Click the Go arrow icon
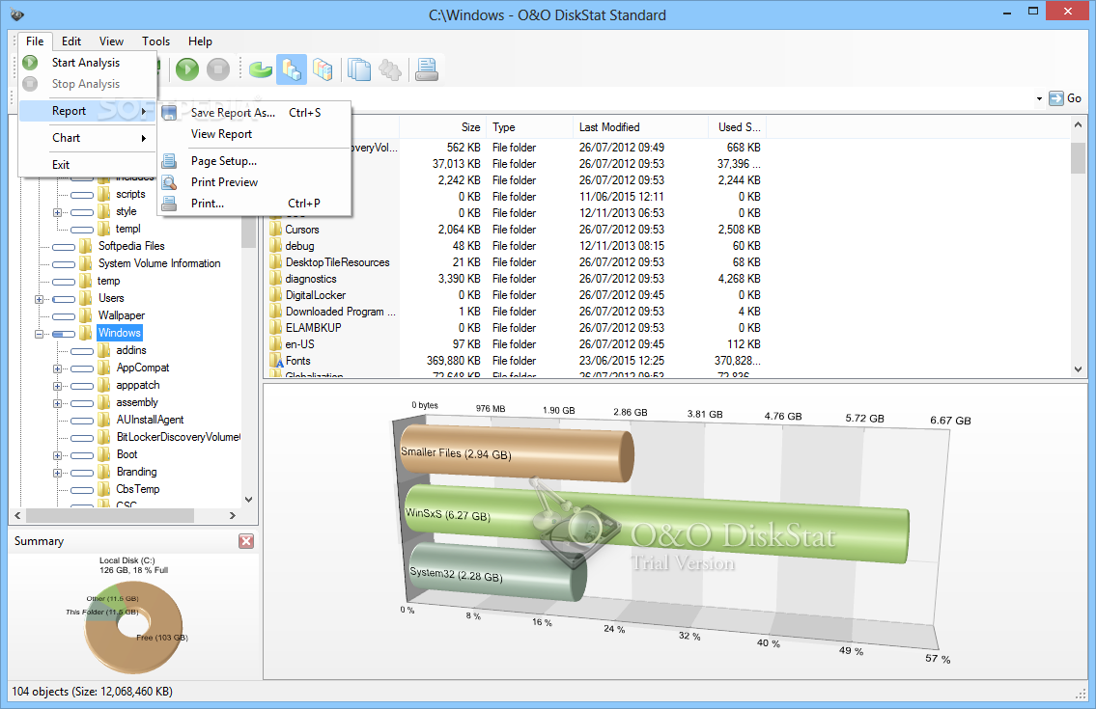This screenshot has height=709, width=1096. click(x=1055, y=98)
